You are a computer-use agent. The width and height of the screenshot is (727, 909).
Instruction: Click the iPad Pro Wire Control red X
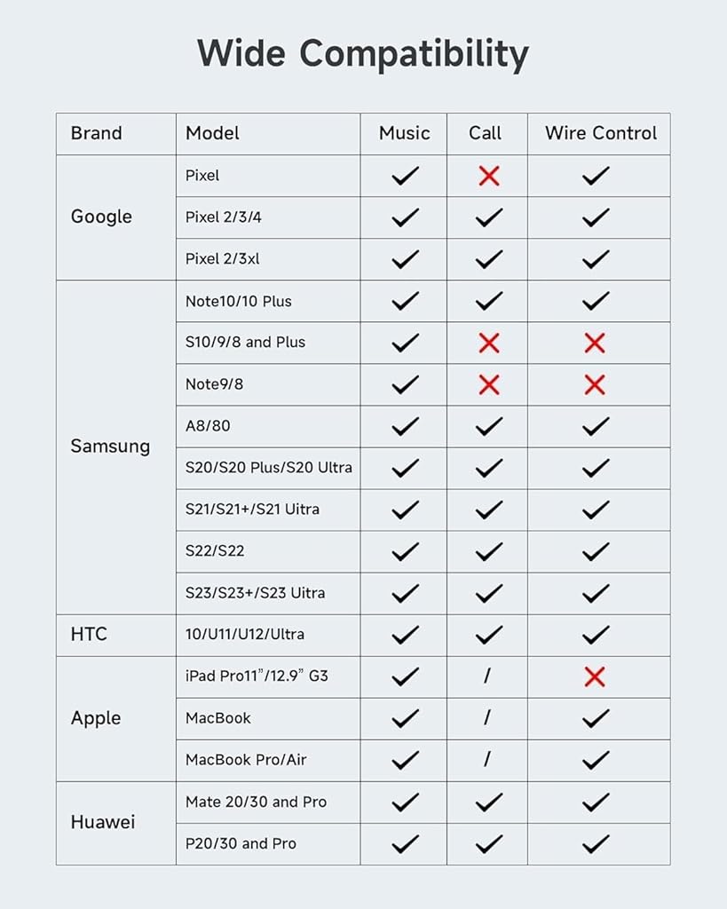595,676
